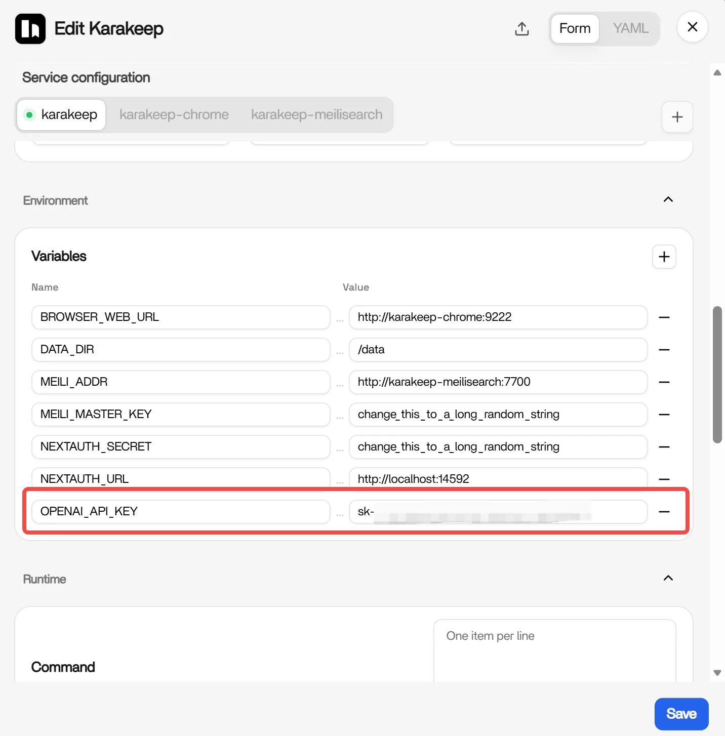Click the export/upload icon in header
Image resolution: width=725 pixels, height=736 pixels.
(522, 29)
